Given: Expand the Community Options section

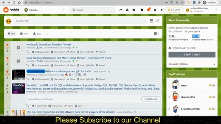Looking at the screenshot, I should click(x=192, y=64).
